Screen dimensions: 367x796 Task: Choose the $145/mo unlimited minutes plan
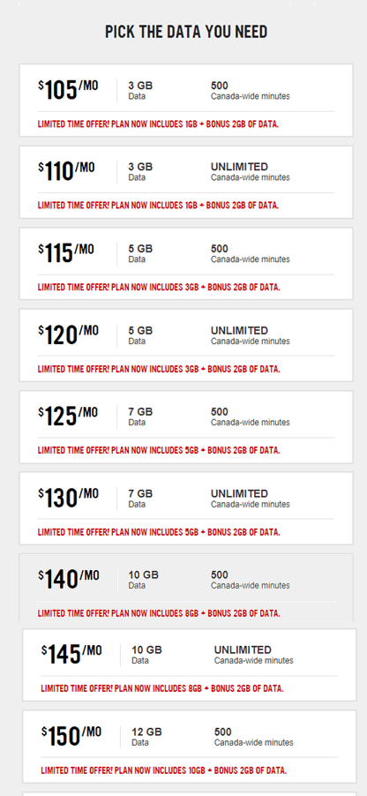click(x=190, y=665)
